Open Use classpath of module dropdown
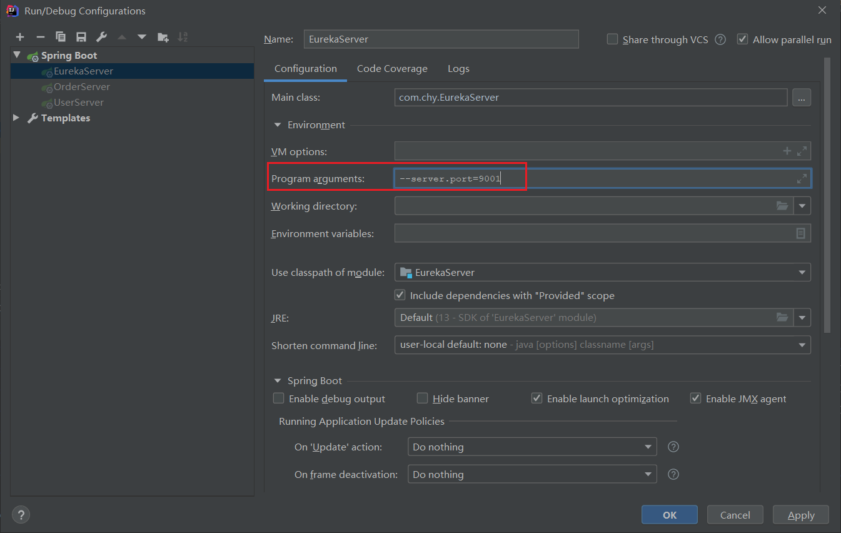Screen dimensions: 841x533 click(802, 272)
